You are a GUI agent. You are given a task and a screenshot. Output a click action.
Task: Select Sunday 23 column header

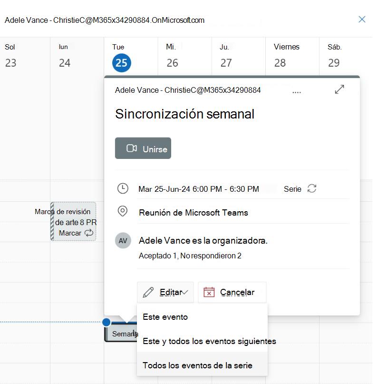tap(25, 56)
